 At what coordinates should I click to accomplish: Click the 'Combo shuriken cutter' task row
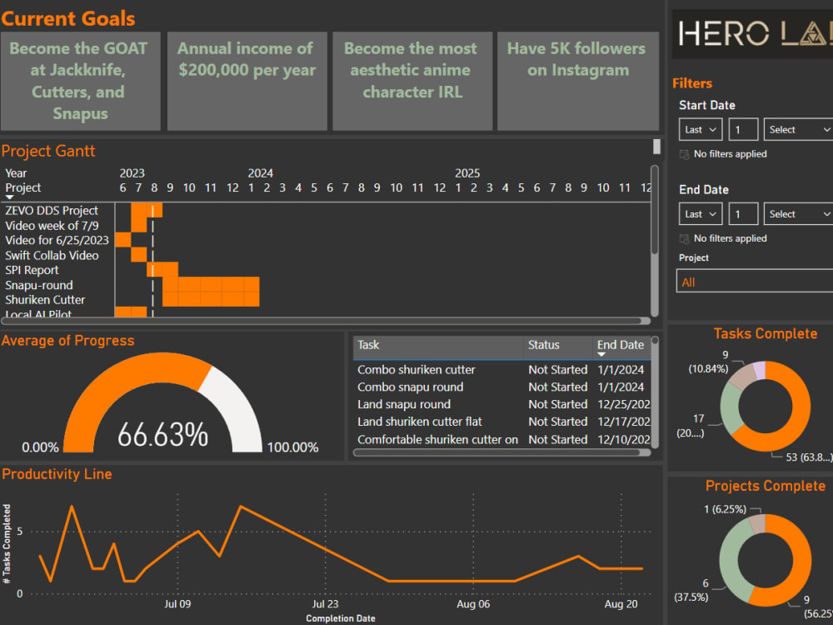501,370
